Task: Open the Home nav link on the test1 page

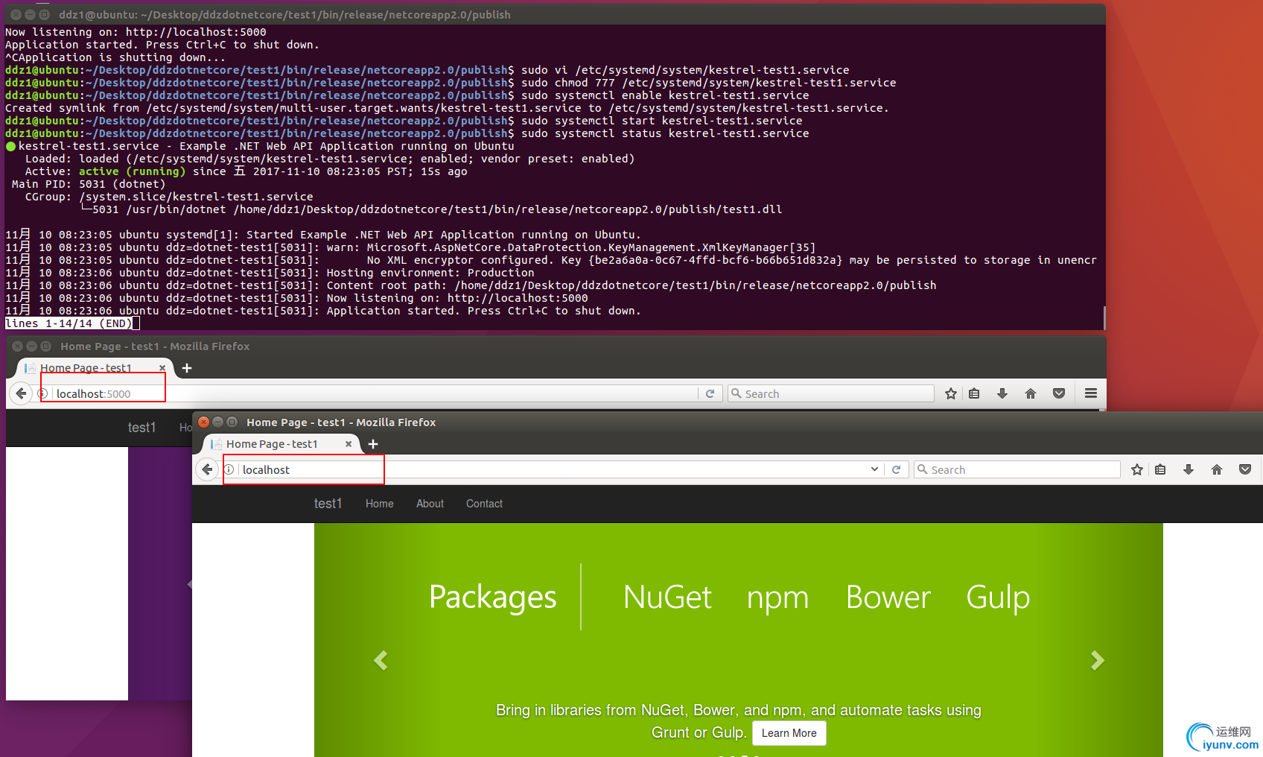Action: 380,504
